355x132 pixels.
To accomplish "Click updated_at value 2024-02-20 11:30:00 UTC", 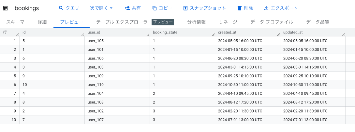I will coord(305,111).
